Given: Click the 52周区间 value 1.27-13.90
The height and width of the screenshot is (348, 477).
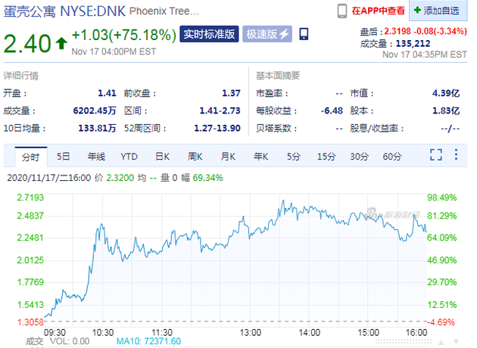Looking at the screenshot, I should click(217, 129).
